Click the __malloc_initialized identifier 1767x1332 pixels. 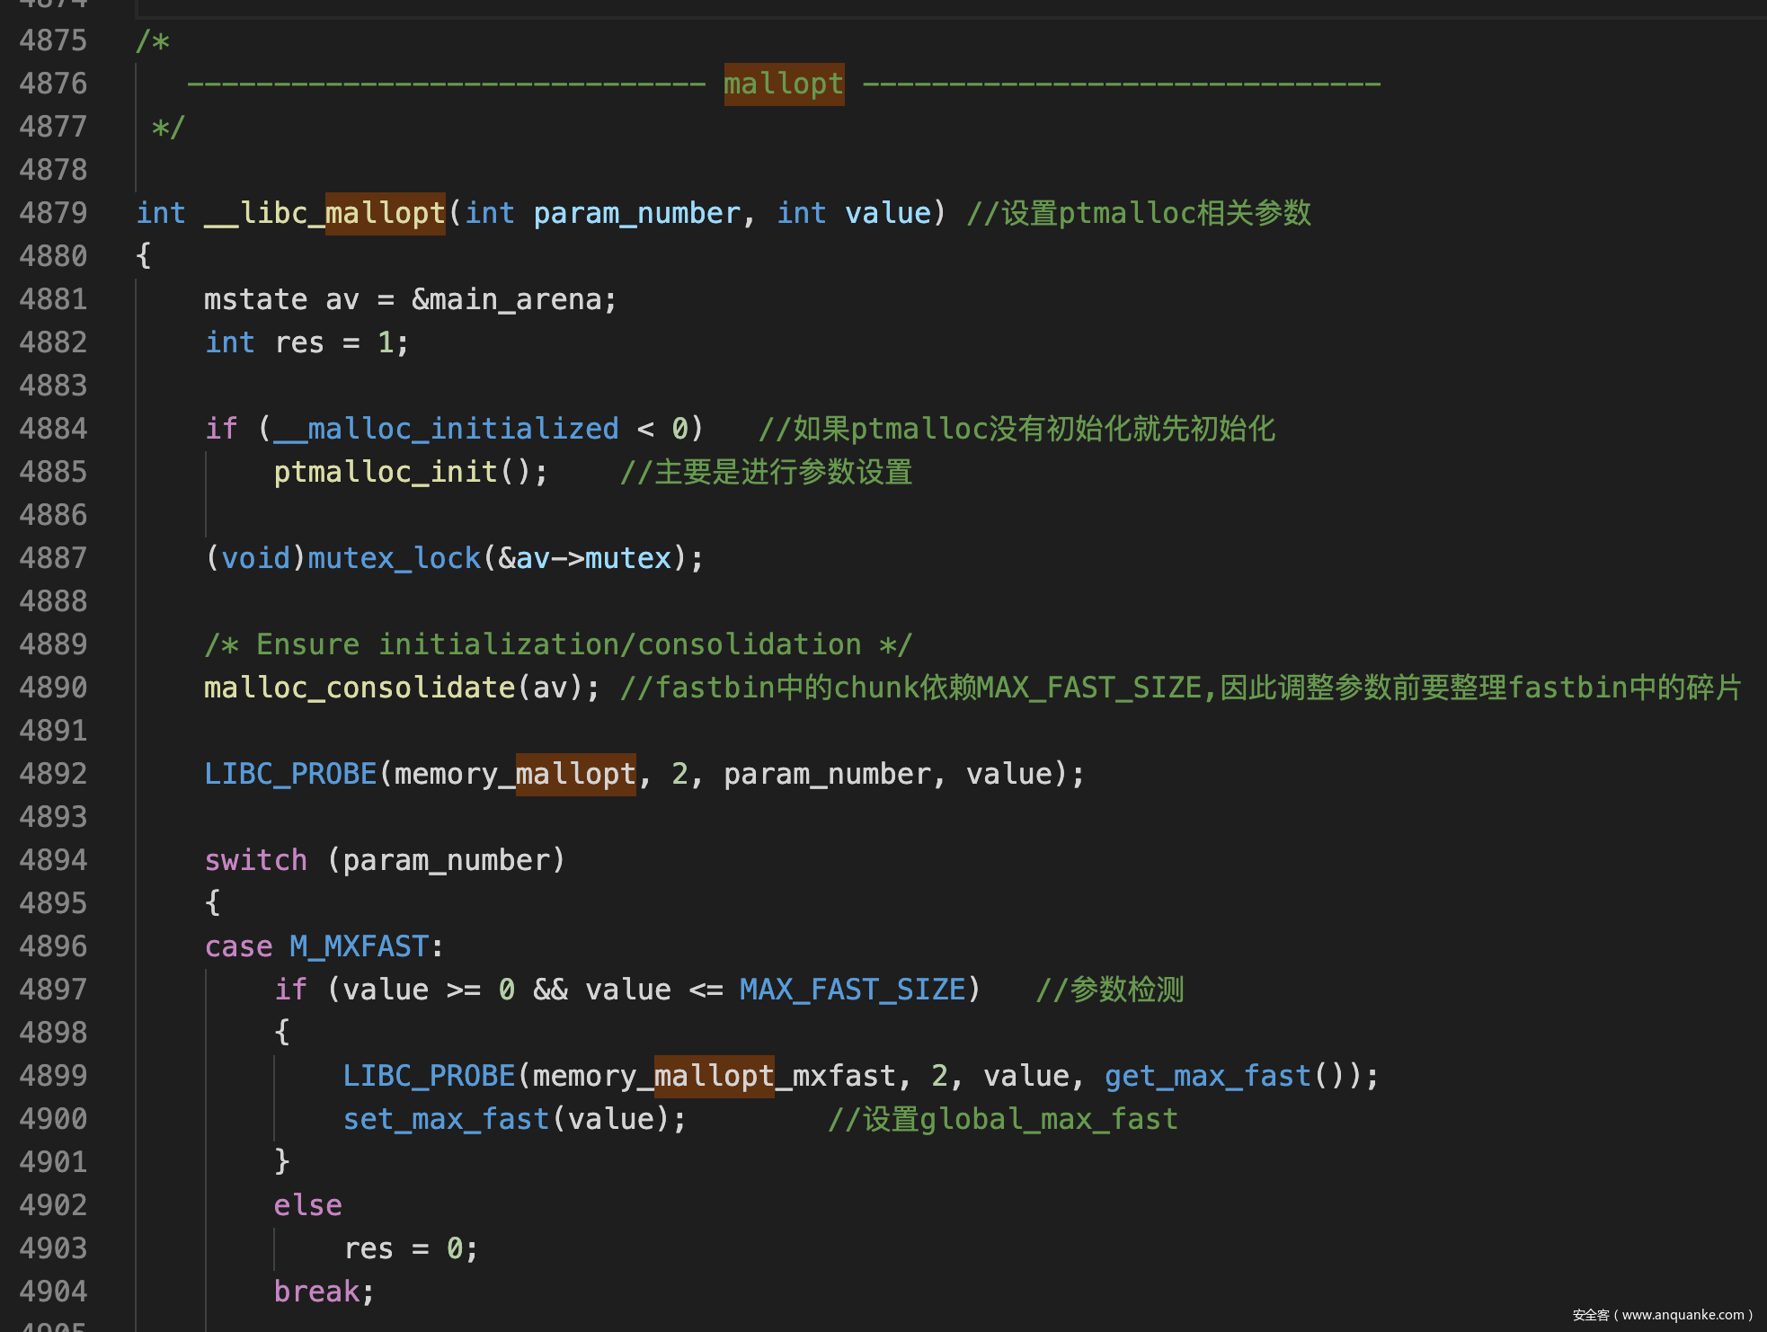(x=446, y=429)
